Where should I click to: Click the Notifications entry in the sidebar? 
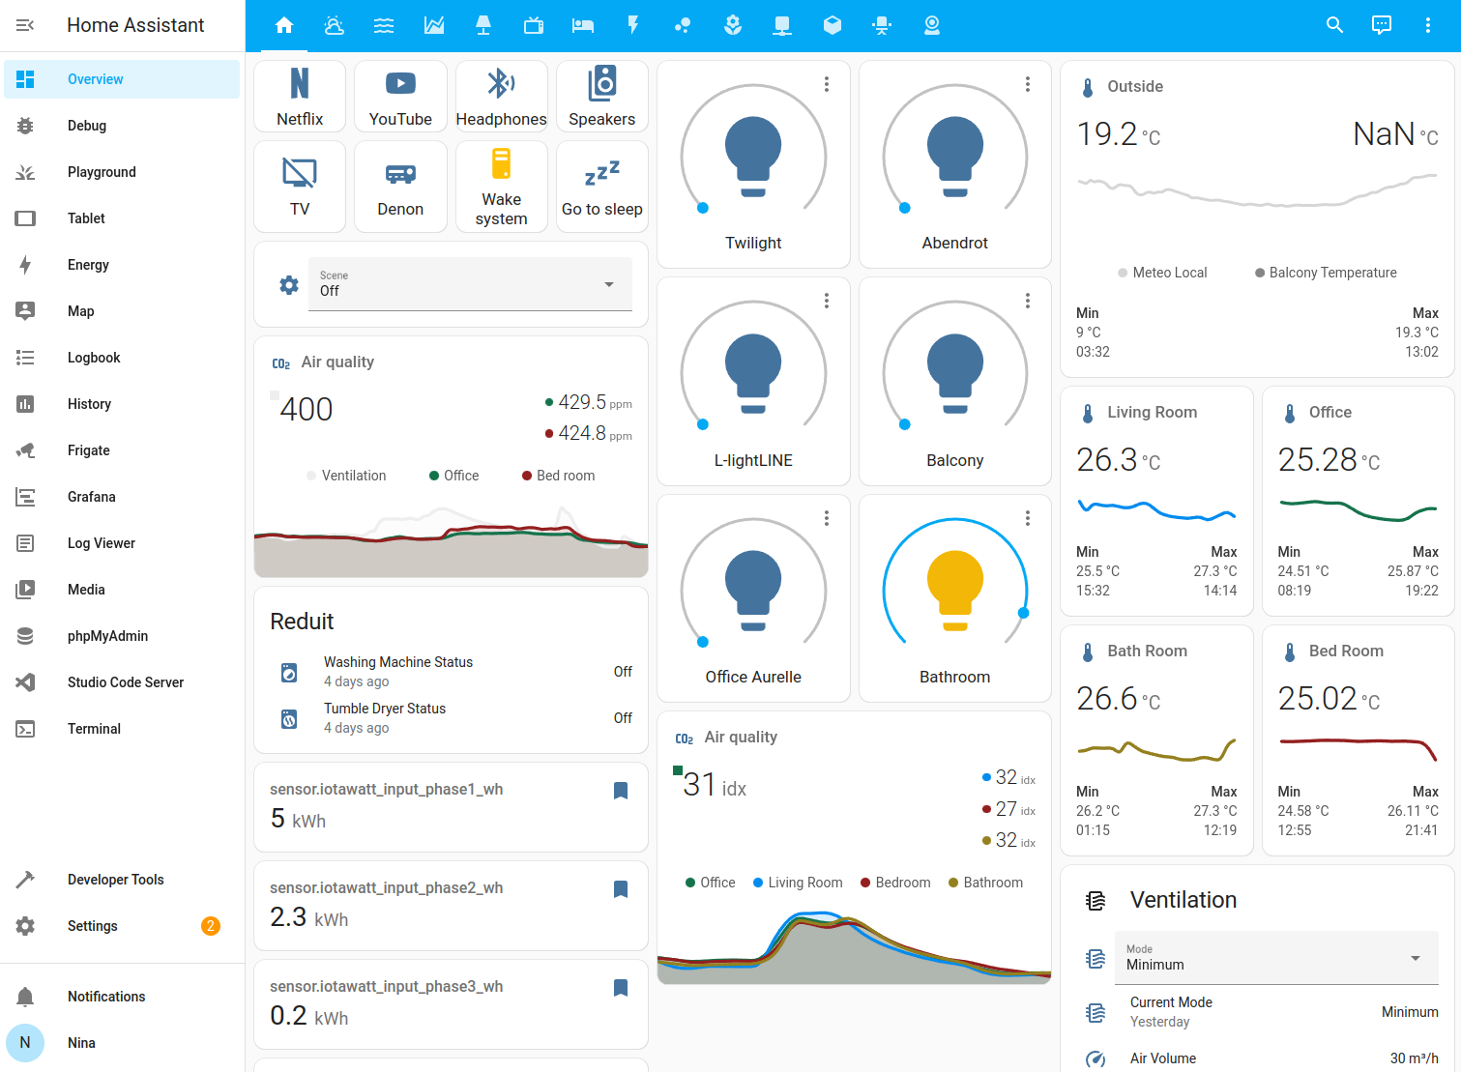click(x=105, y=996)
